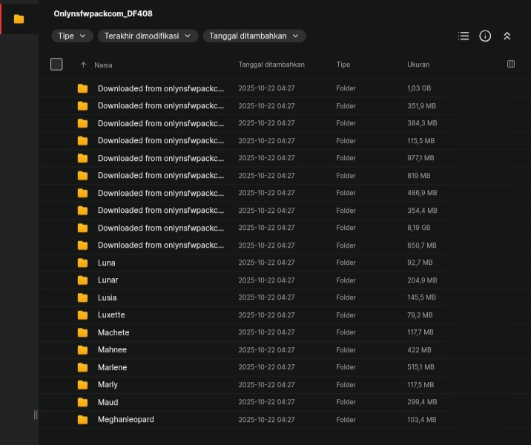This screenshot has width=531, height=445.
Task: Toggle the select all checkbox
Action: click(x=56, y=65)
